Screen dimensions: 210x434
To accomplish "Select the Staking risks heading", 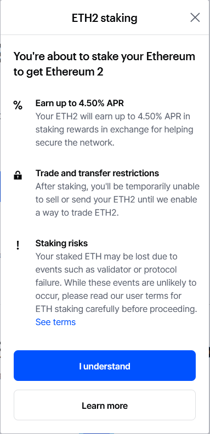I will (x=61, y=244).
